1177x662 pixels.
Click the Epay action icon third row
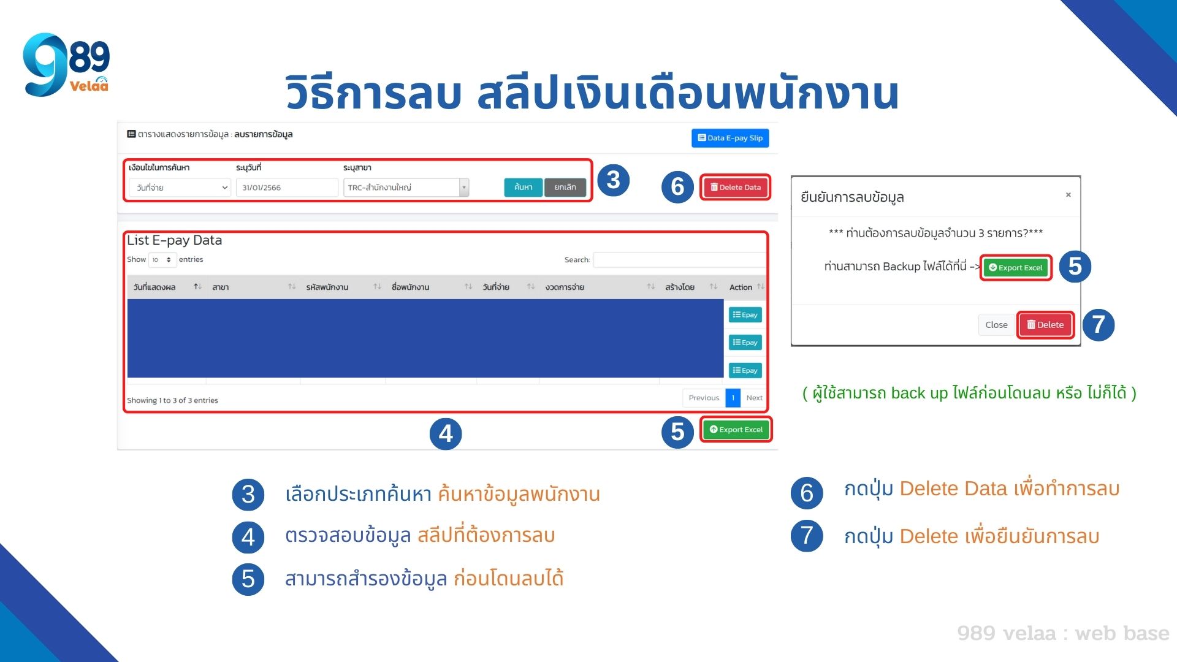(x=744, y=371)
